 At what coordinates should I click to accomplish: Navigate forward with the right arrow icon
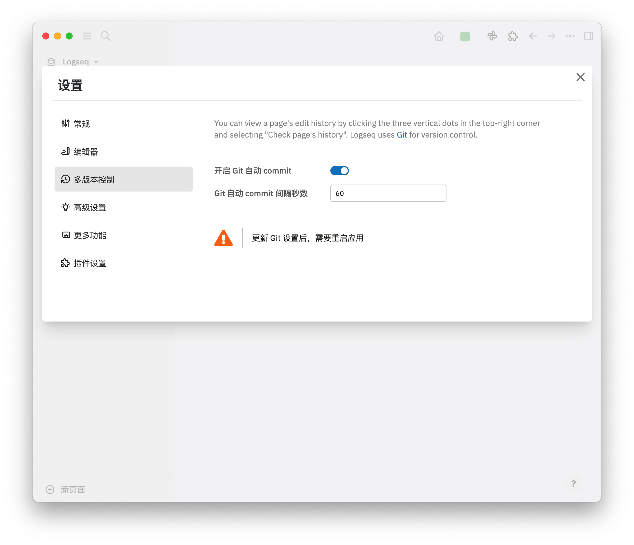coord(551,36)
